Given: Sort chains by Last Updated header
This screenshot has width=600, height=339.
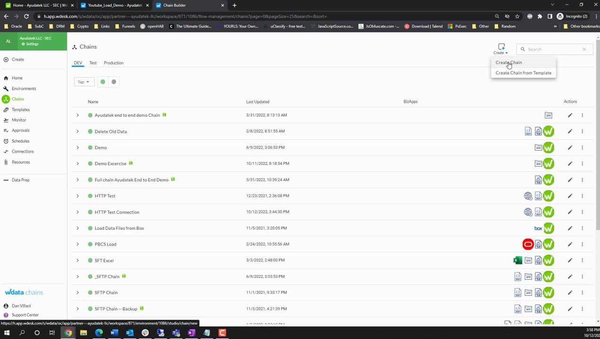Looking at the screenshot, I should coord(258,102).
